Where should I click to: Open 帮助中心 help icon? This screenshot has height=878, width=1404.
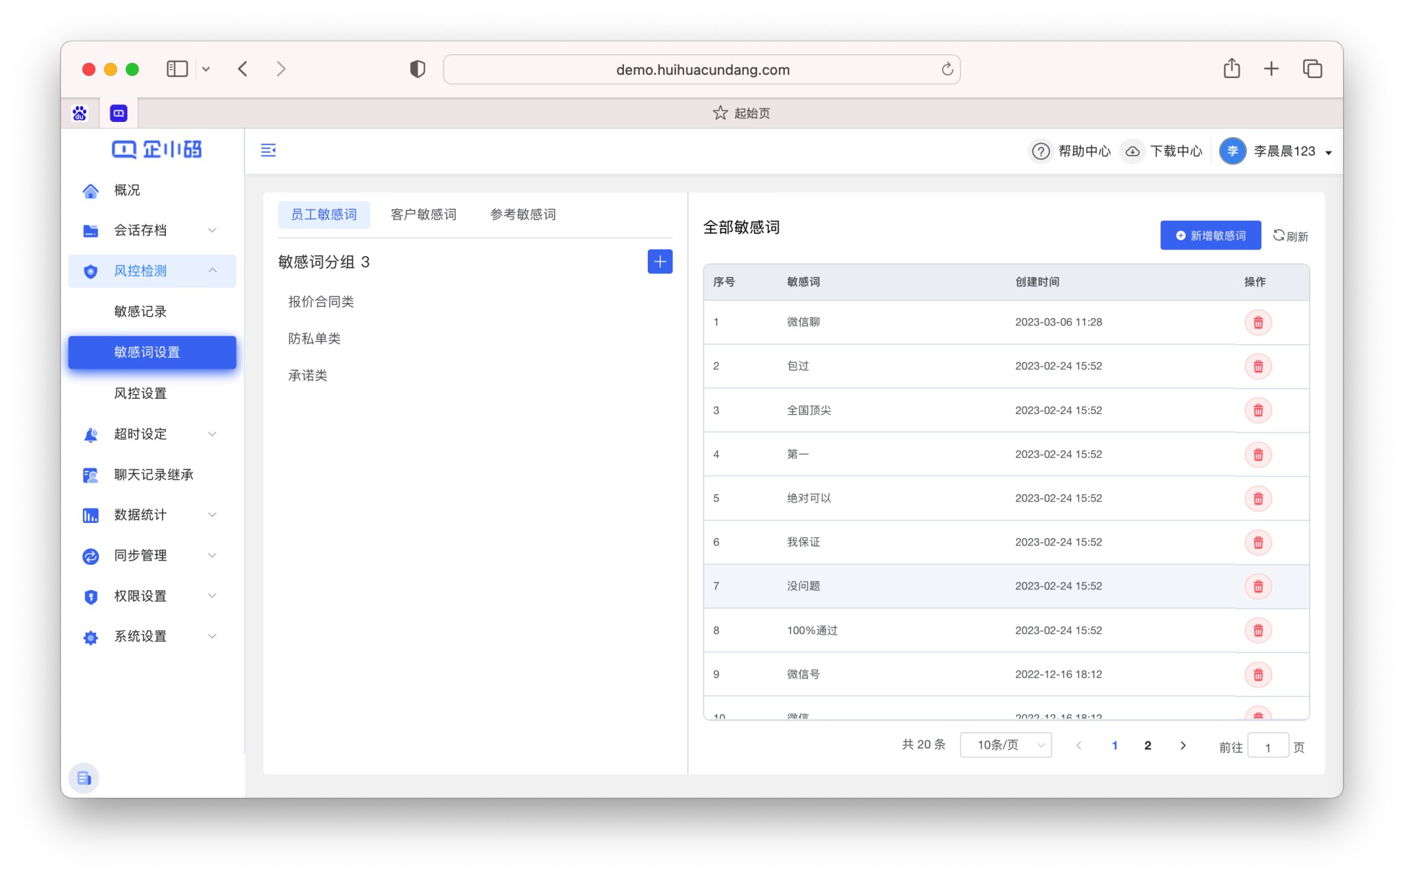[1040, 151]
